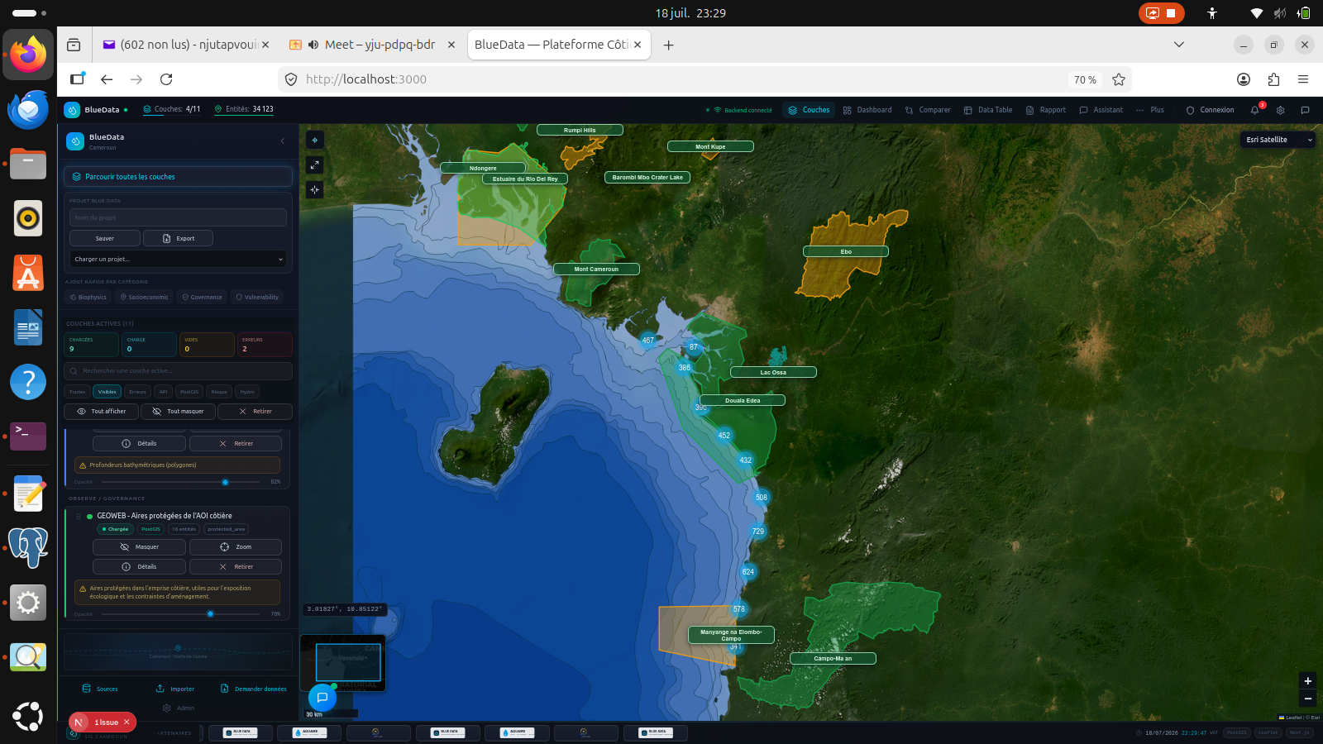This screenshot has width=1323, height=744.
Task: Zoom in with the map plus button
Action: point(1307,681)
